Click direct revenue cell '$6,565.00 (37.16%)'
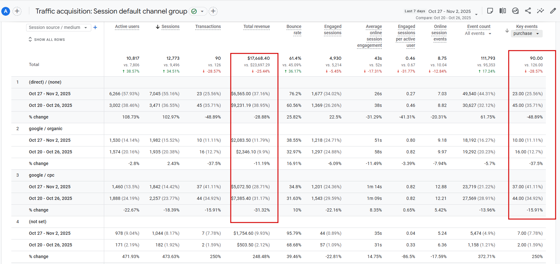Screen dimensions: 560x264 click(x=251, y=94)
